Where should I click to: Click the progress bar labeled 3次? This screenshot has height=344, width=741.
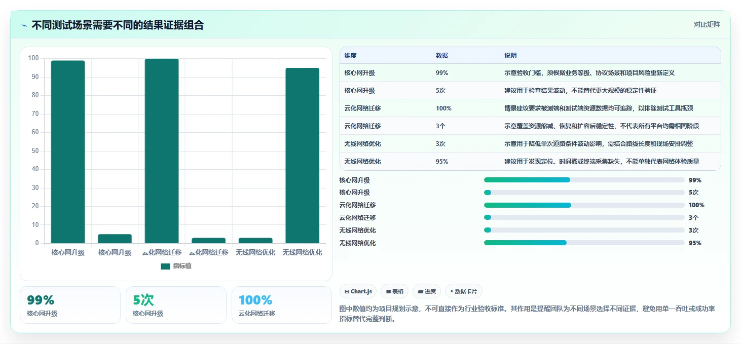584,230
